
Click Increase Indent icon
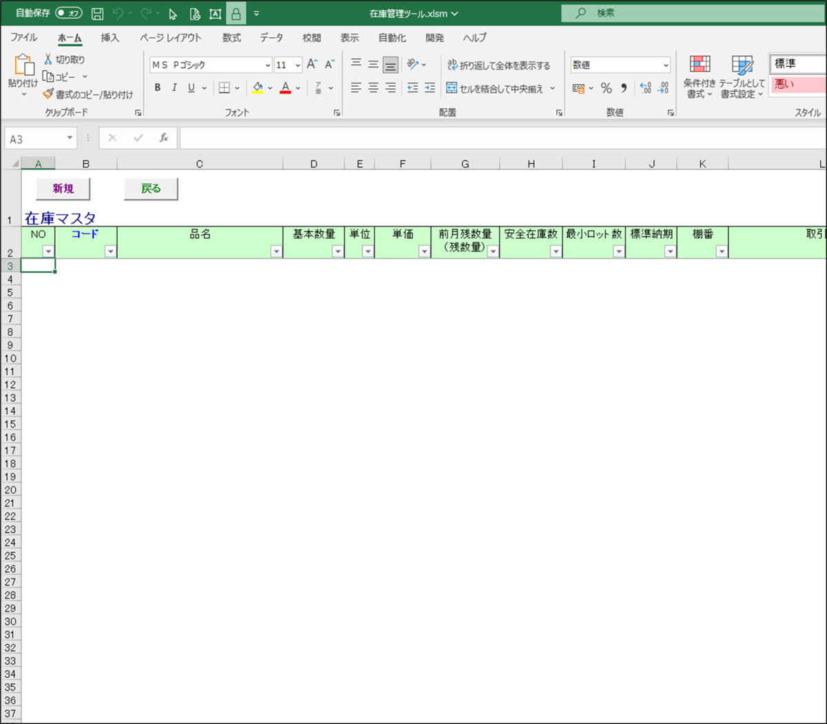[x=429, y=87]
